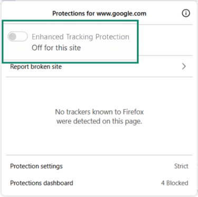
Task: Click the Protections for www.google.com title
Action: tap(99, 13)
